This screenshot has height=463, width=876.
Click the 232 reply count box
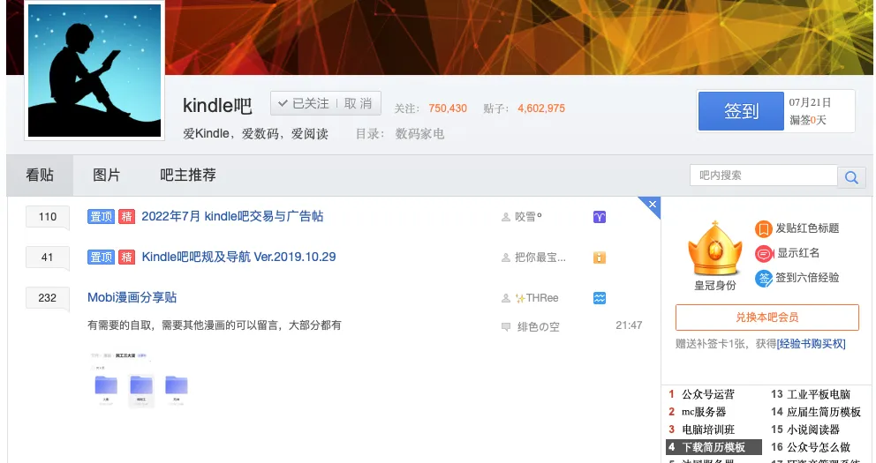click(48, 298)
